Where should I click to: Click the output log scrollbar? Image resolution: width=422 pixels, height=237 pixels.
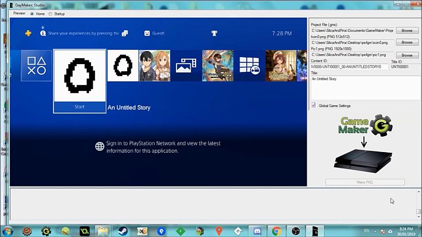[x=418, y=204]
